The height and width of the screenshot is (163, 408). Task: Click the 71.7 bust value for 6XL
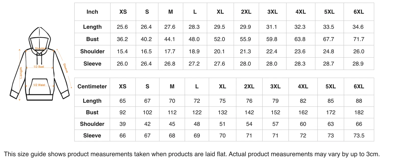click(359, 39)
